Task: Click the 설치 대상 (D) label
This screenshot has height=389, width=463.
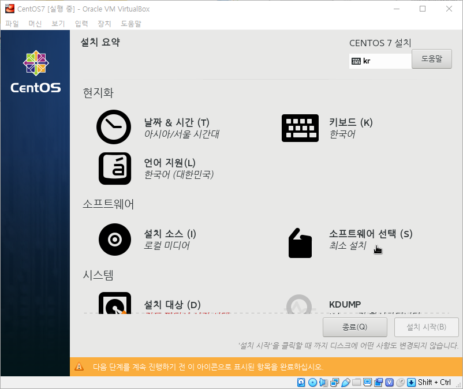Action: pyautogui.click(x=172, y=305)
